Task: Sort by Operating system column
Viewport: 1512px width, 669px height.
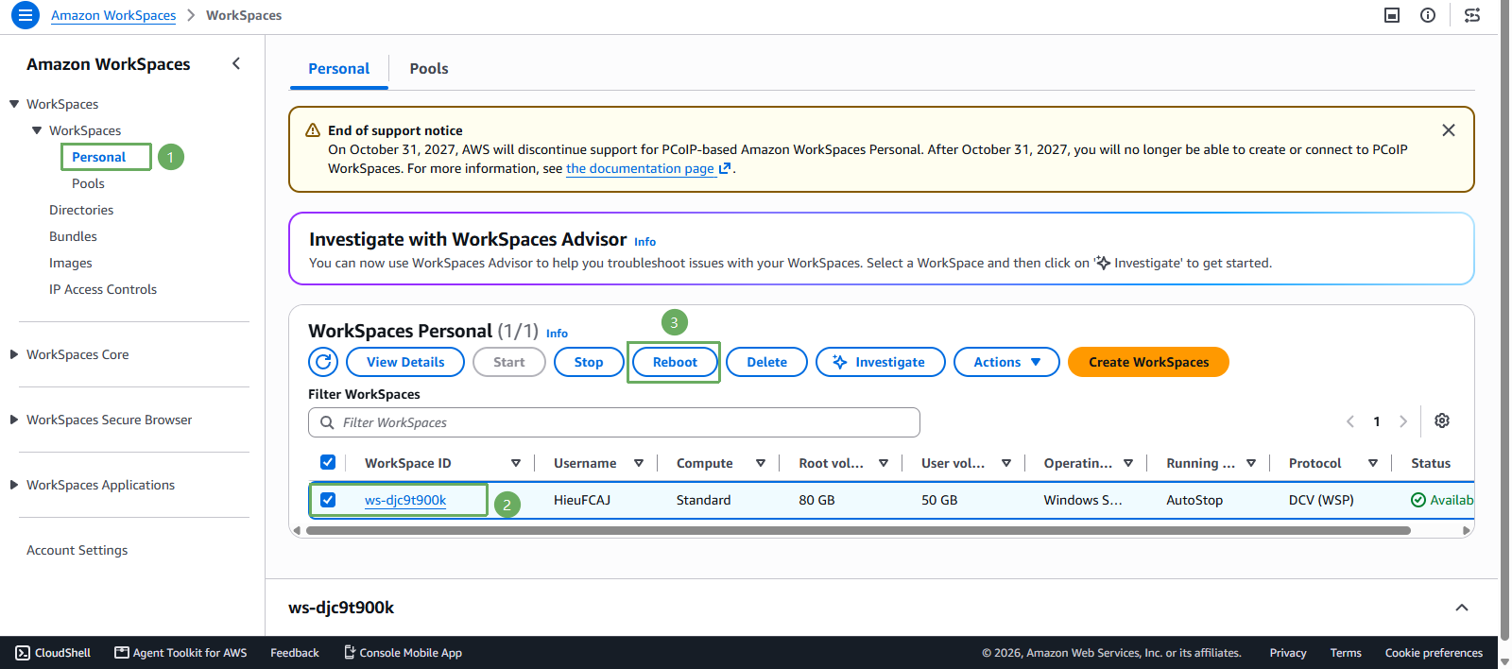Action: point(1128,463)
